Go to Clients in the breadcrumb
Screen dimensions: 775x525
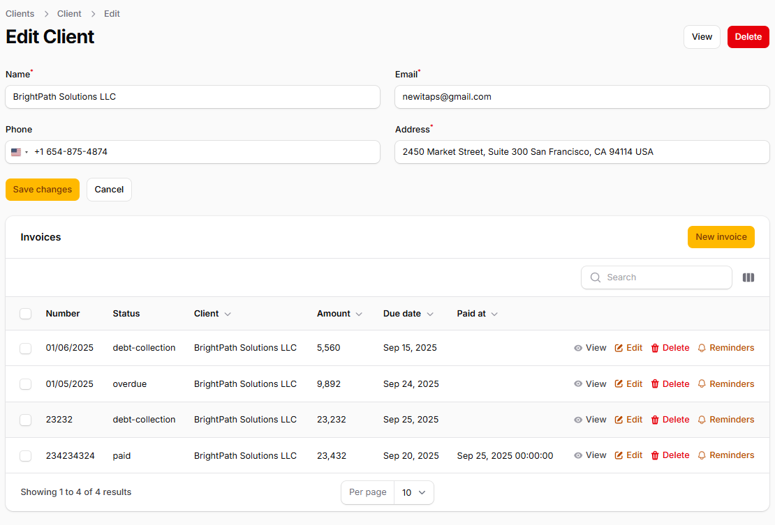20,14
